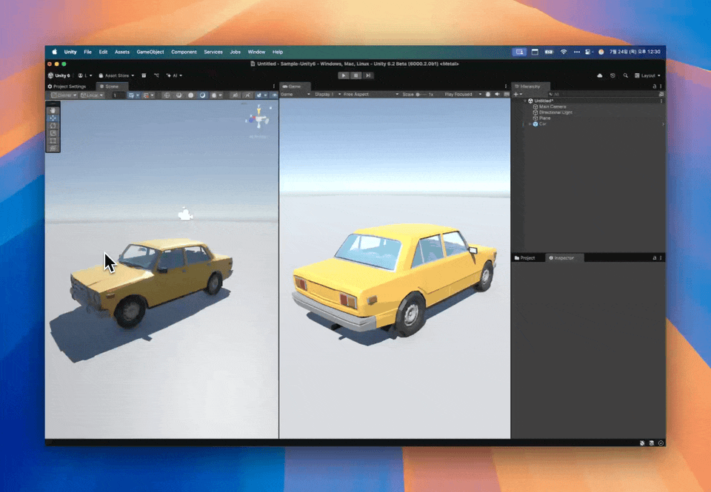Open Unity Cloud from the cloud icon
Viewport: 711px width, 492px height.
point(599,75)
